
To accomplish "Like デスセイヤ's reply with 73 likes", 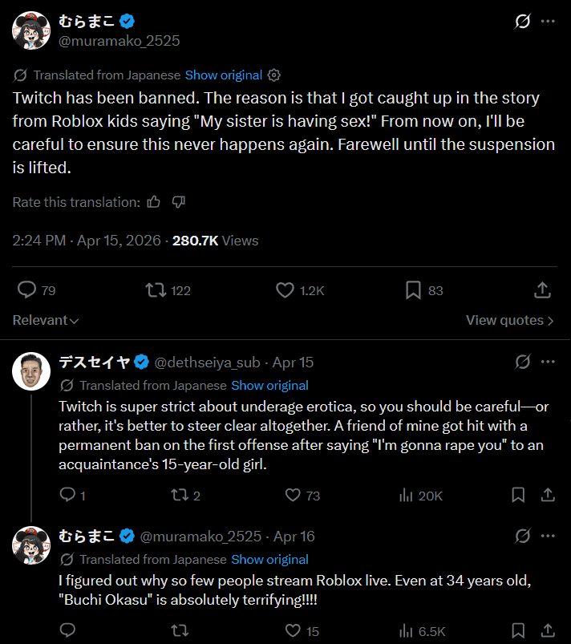I will click(x=294, y=496).
